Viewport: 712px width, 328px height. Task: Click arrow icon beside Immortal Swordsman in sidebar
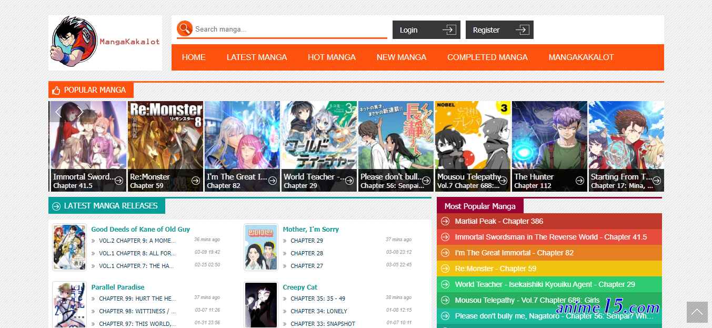tap(445, 237)
